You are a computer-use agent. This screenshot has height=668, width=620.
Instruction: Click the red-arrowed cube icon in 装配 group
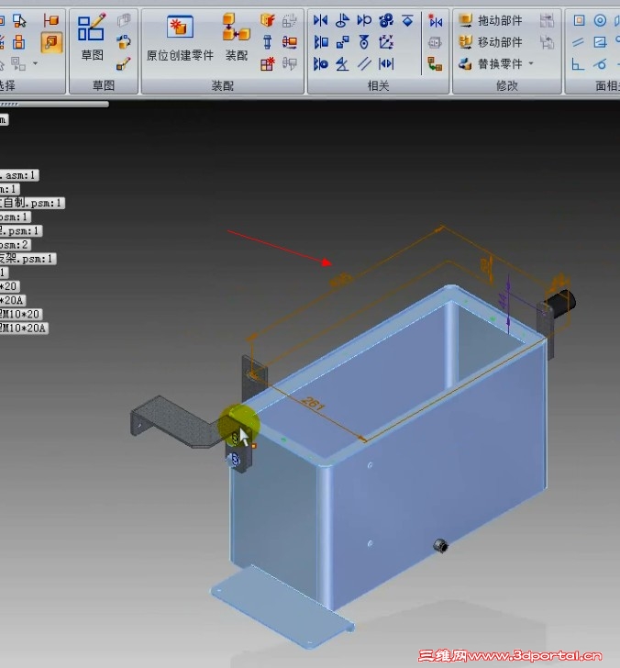pyautogui.click(x=290, y=42)
